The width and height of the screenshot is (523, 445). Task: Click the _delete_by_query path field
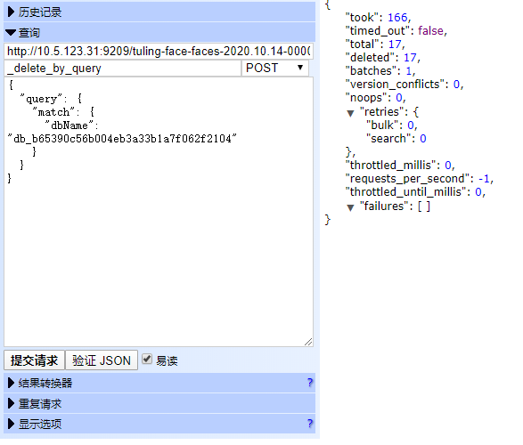(122, 69)
